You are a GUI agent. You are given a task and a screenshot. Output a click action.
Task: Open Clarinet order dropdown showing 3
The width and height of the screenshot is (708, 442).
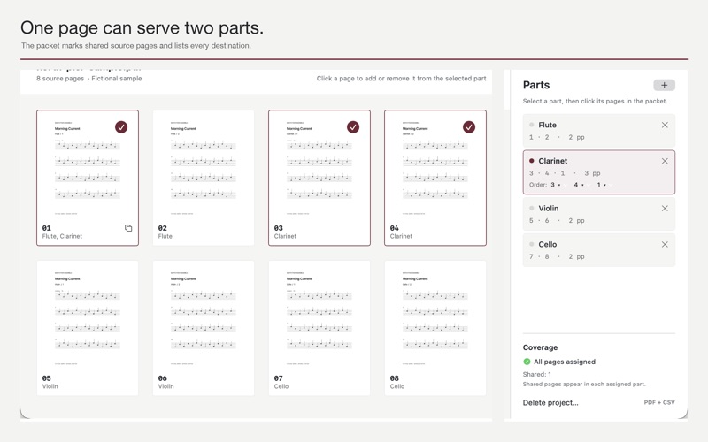[556, 185]
